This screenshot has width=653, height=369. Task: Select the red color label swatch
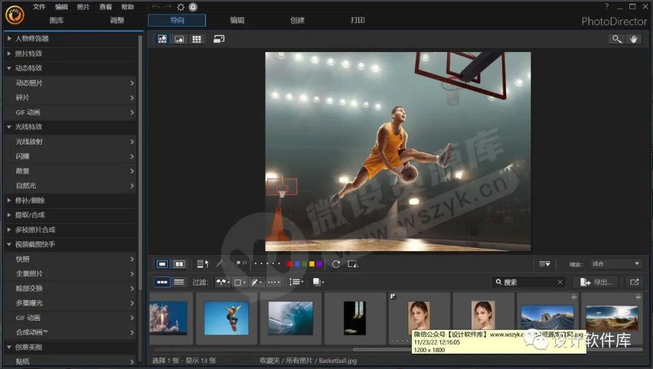click(x=290, y=264)
